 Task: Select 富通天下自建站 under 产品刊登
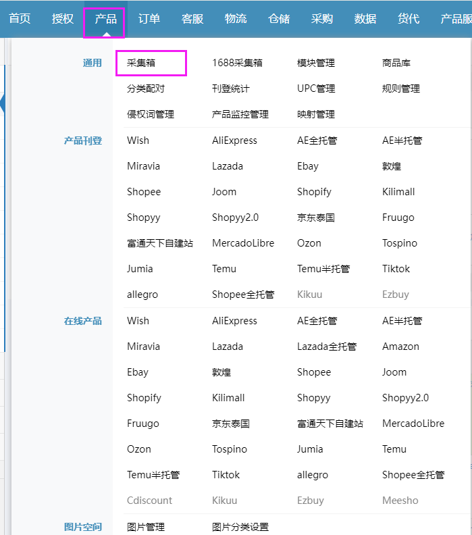pyautogui.click(x=160, y=243)
